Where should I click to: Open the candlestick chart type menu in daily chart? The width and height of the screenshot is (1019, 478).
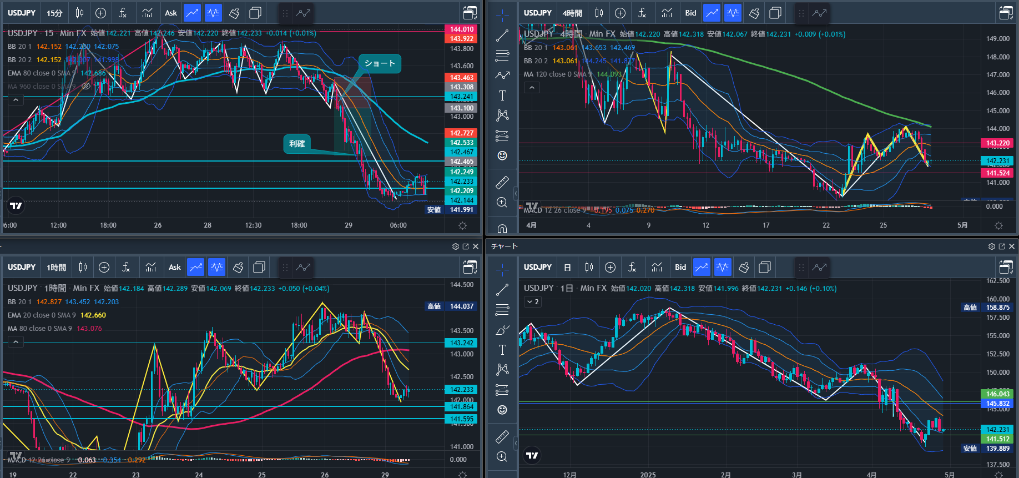point(589,268)
